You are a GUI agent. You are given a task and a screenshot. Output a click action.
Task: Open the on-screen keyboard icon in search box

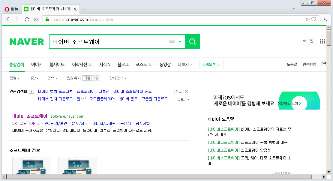172,42
